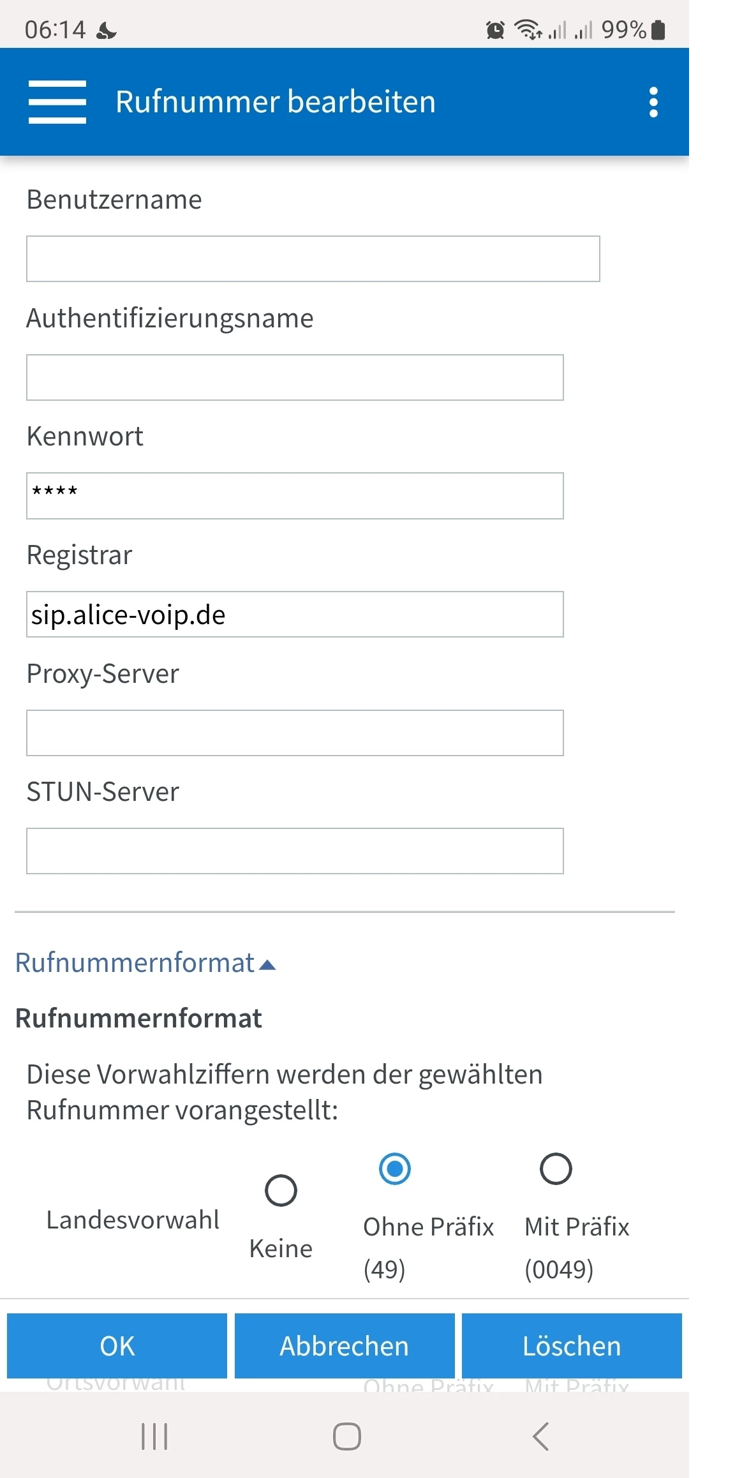Open the three-dot overflow menu
This screenshot has height=1478, width=735.
pyautogui.click(x=653, y=102)
